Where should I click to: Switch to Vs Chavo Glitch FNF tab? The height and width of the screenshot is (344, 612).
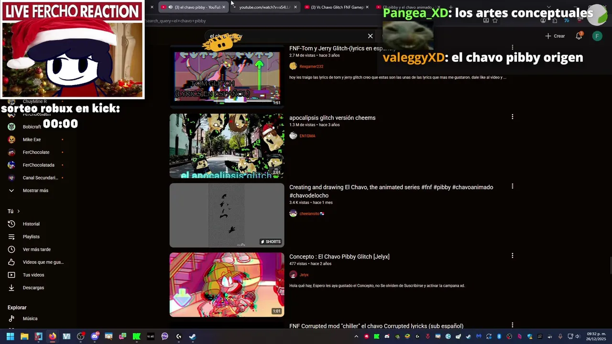pyautogui.click(x=337, y=7)
